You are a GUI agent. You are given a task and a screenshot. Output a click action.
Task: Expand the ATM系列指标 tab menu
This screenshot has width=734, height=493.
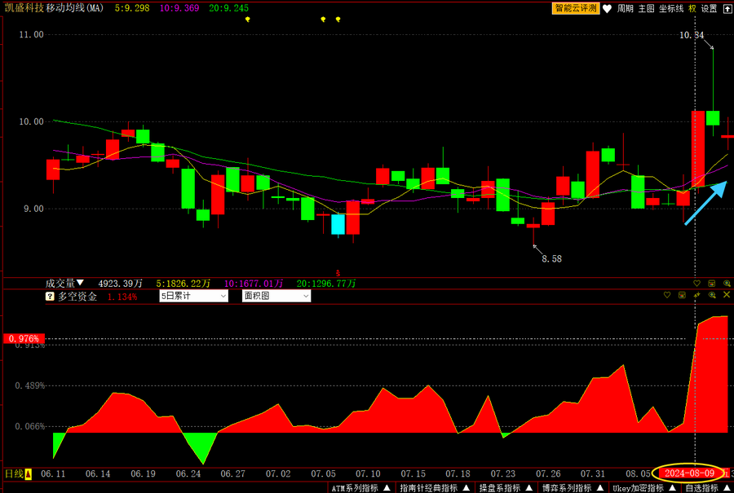[360, 487]
